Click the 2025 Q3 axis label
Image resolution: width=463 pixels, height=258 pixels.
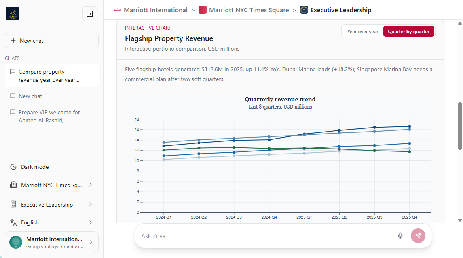click(x=374, y=217)
